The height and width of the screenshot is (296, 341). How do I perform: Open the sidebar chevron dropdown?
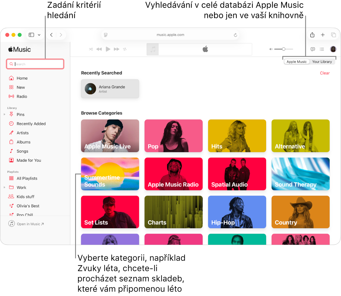click(x=38, y=35)
